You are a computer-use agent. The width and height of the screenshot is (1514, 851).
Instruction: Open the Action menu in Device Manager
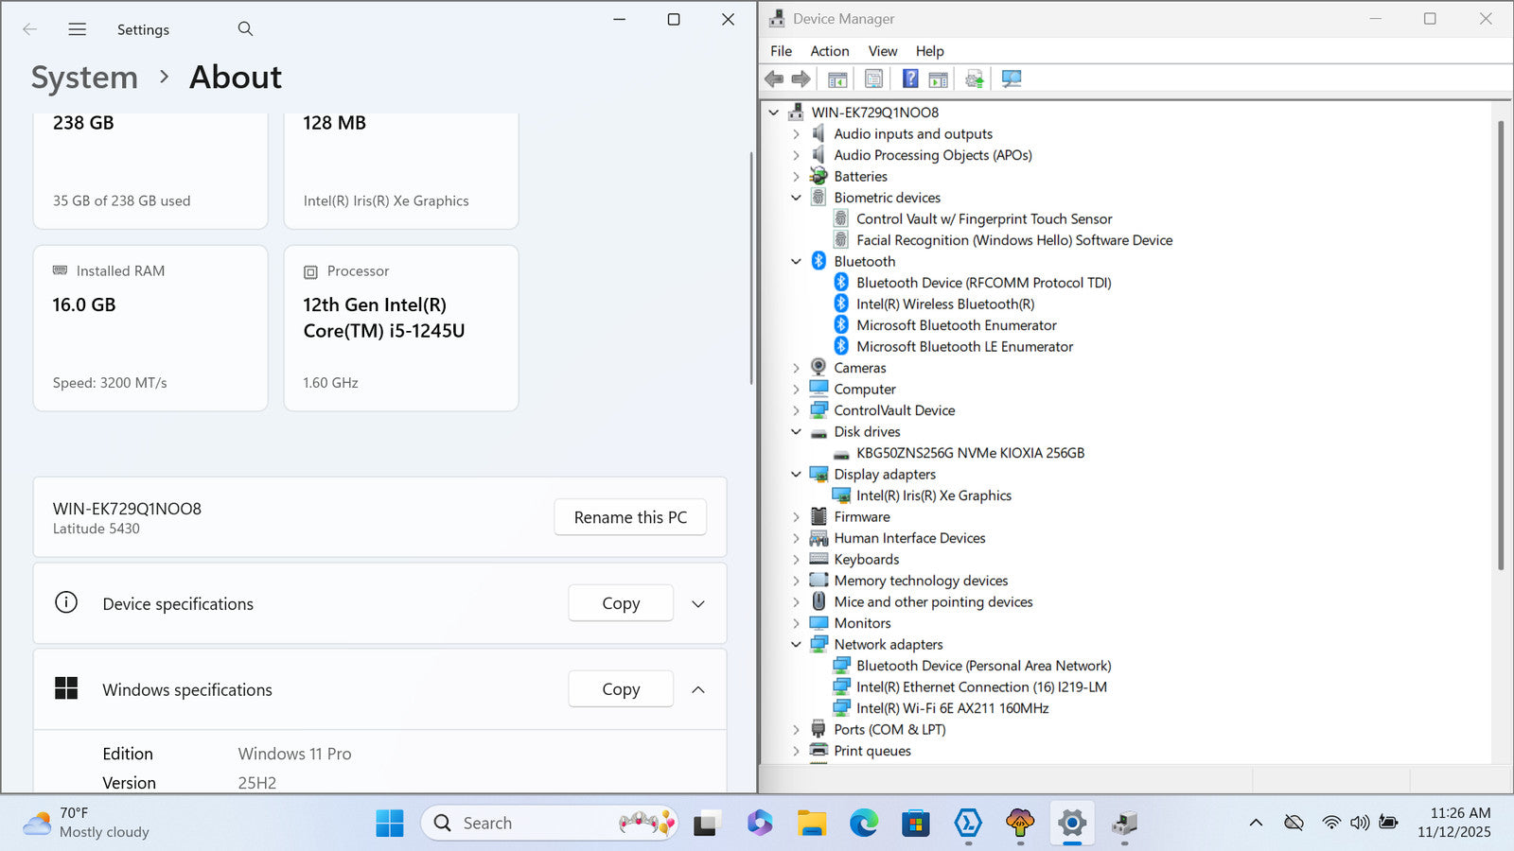(829, 51)
